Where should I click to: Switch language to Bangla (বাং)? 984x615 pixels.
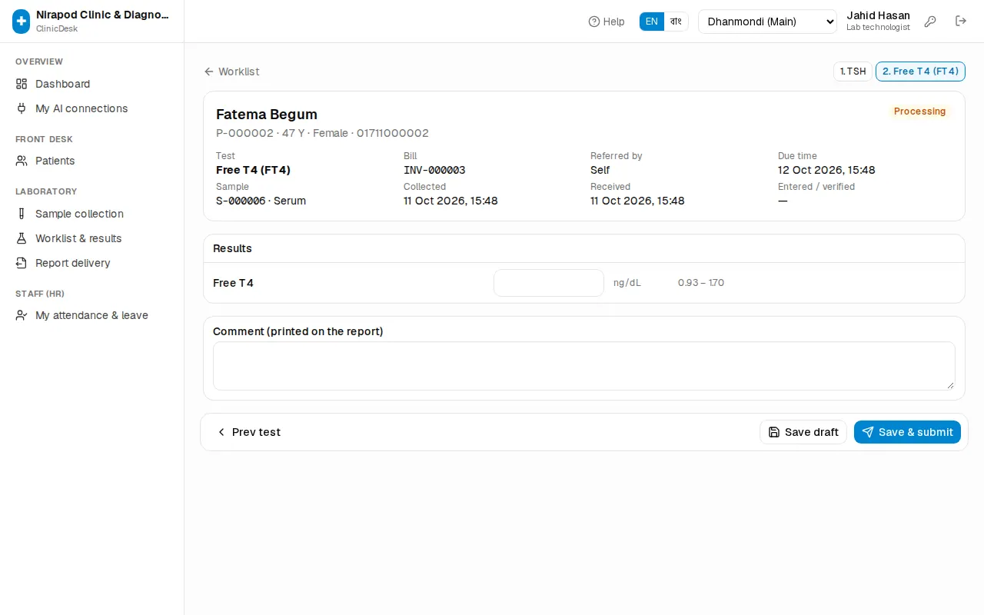coord(676,22)
